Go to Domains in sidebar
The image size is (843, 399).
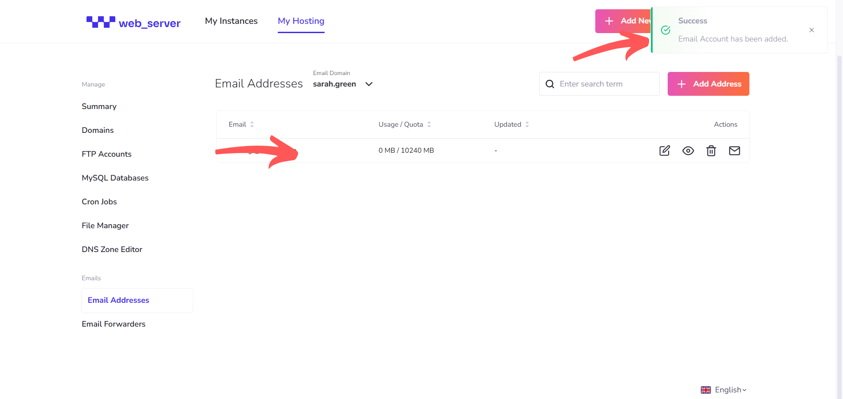(98, 130)
